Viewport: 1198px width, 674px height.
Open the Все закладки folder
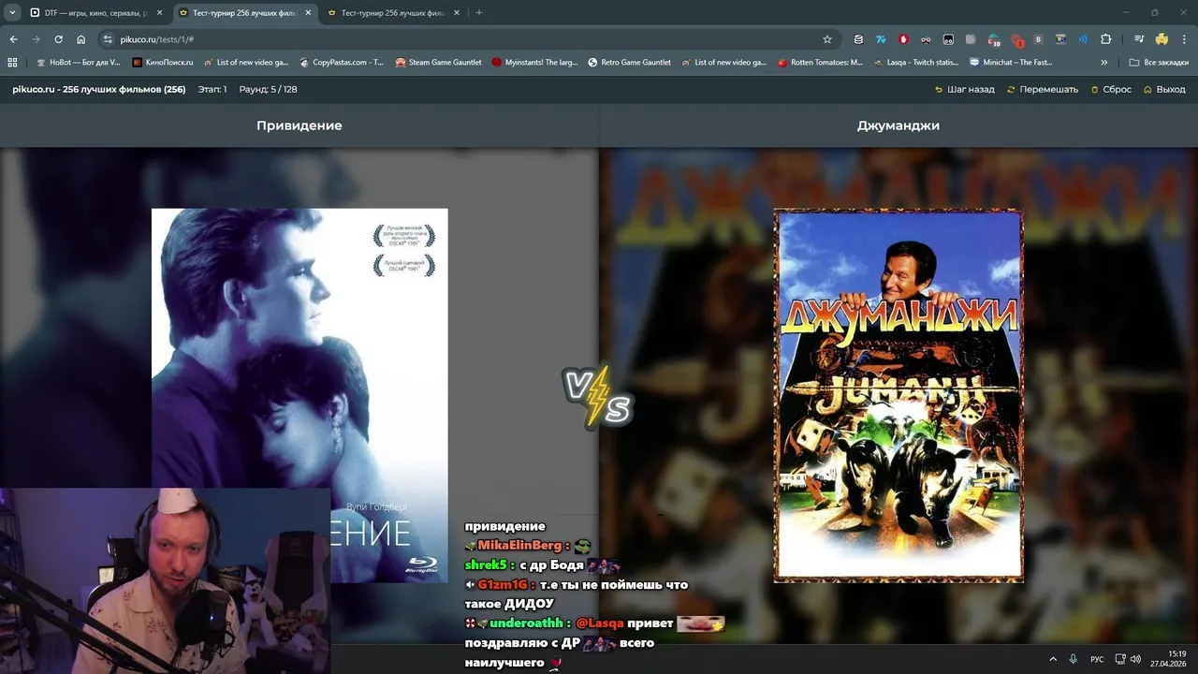[x=1159, y=63]
